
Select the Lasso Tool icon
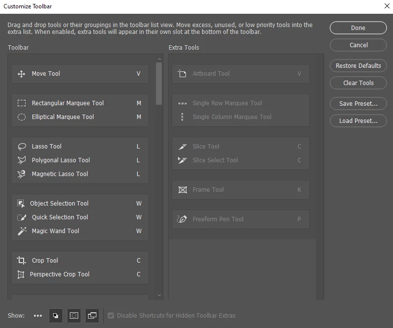pos(22,147)
